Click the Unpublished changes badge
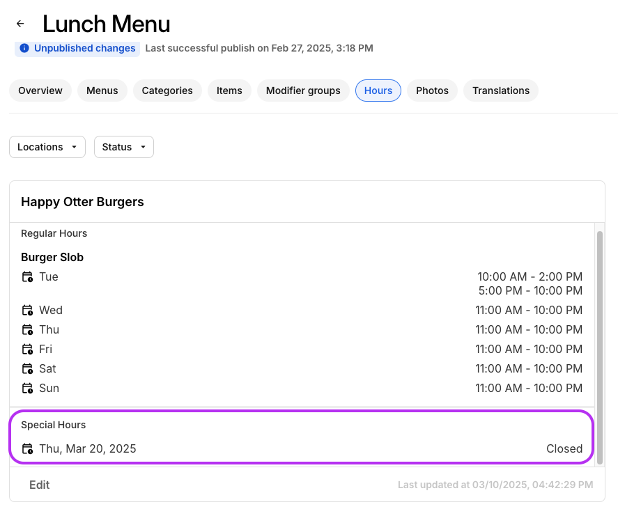This screenshot has height=516, width=618. coord(77,49)
